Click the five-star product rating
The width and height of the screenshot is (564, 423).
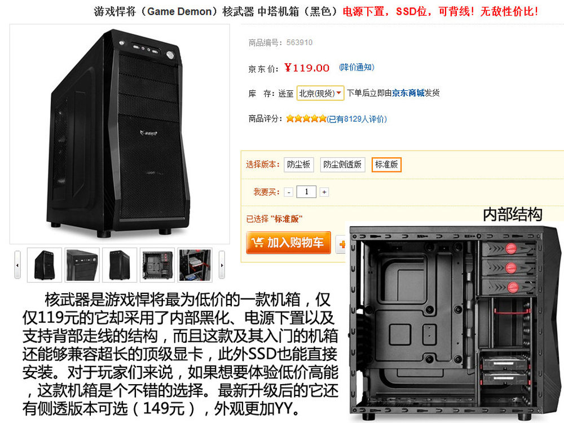point(306,118)
